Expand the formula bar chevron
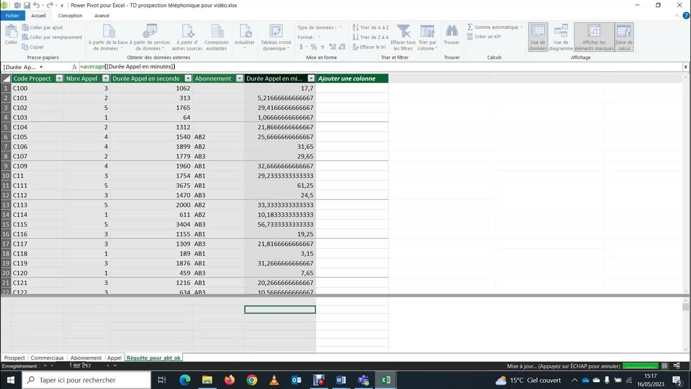This screenshot has width=691, height=389. click(x=686, y=67)
